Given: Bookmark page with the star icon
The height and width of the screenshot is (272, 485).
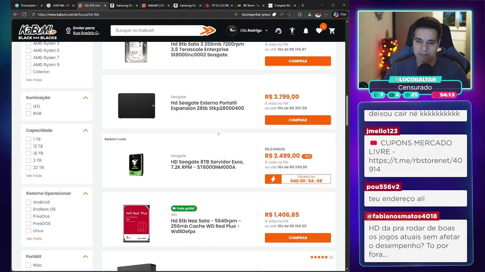Looking at the screenshot, I should click(x=289, y=14).
